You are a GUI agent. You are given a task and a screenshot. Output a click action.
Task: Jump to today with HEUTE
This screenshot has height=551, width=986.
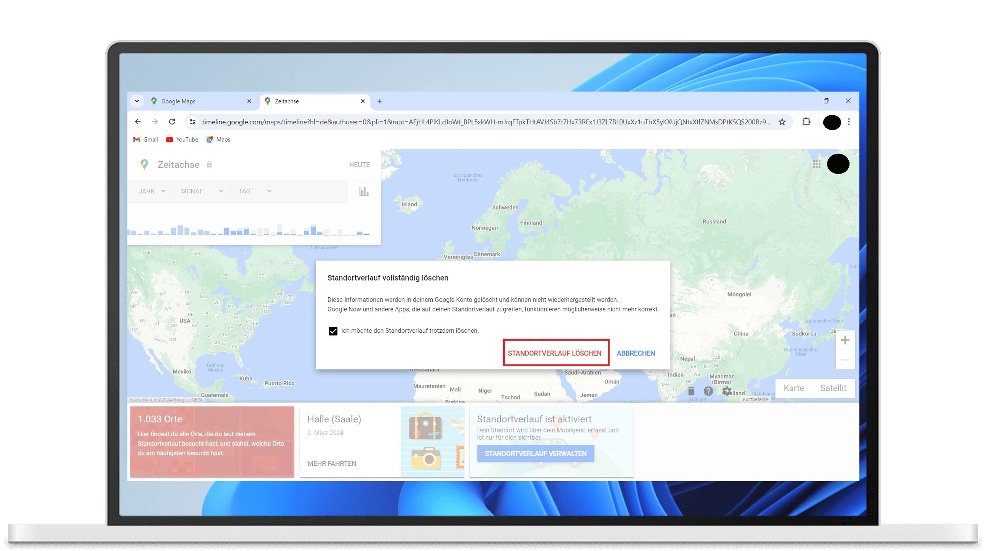[359, 165]
